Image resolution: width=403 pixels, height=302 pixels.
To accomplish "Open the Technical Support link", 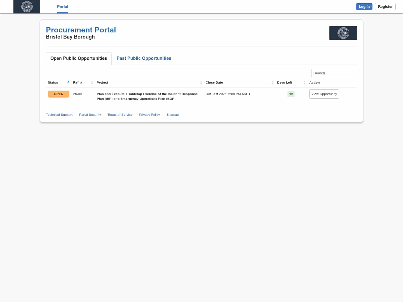I will click(59, 115).
